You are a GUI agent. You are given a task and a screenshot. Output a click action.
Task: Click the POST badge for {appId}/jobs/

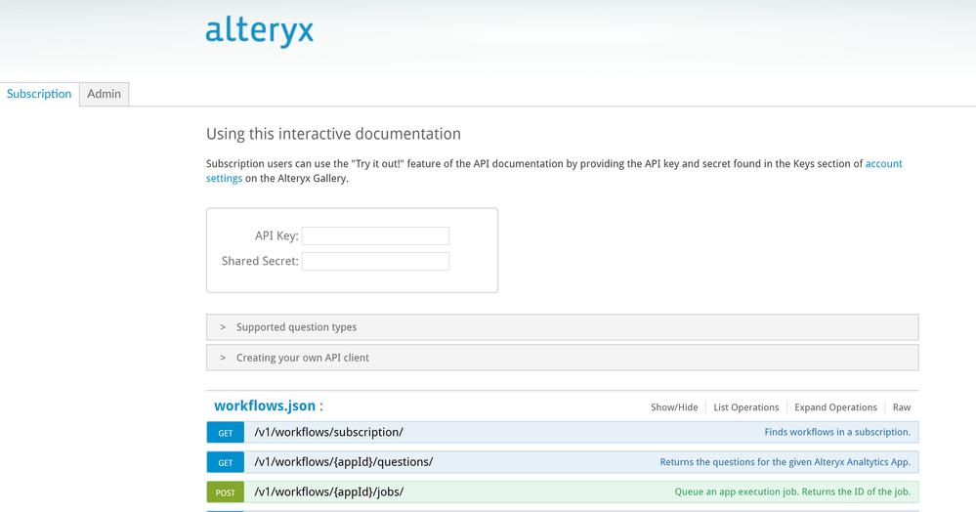point(226,492)
